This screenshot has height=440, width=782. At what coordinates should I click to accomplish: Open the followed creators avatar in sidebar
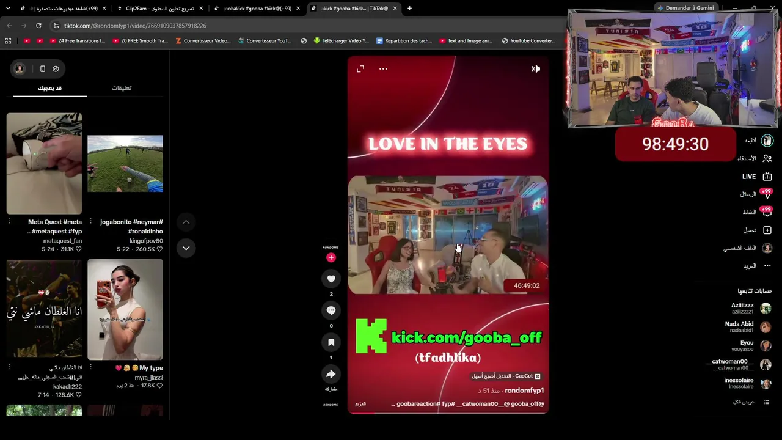click(767, 141)
